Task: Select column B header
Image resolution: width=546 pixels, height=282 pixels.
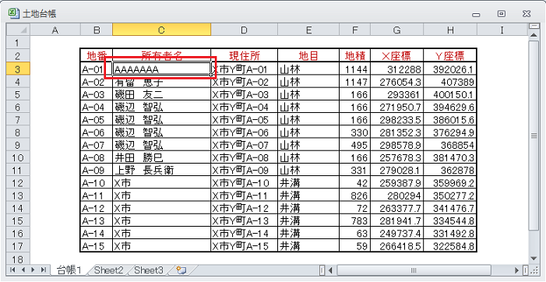Action: coord(97,30)
